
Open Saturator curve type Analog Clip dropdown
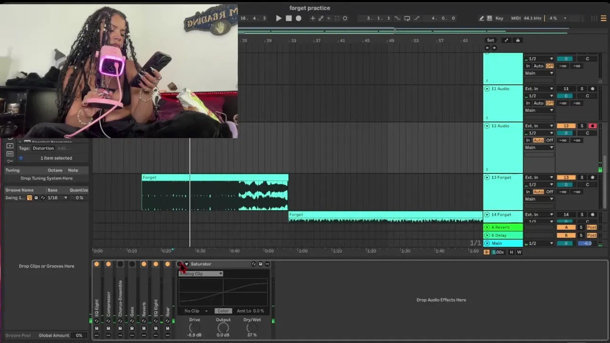(x=201, y=274)
